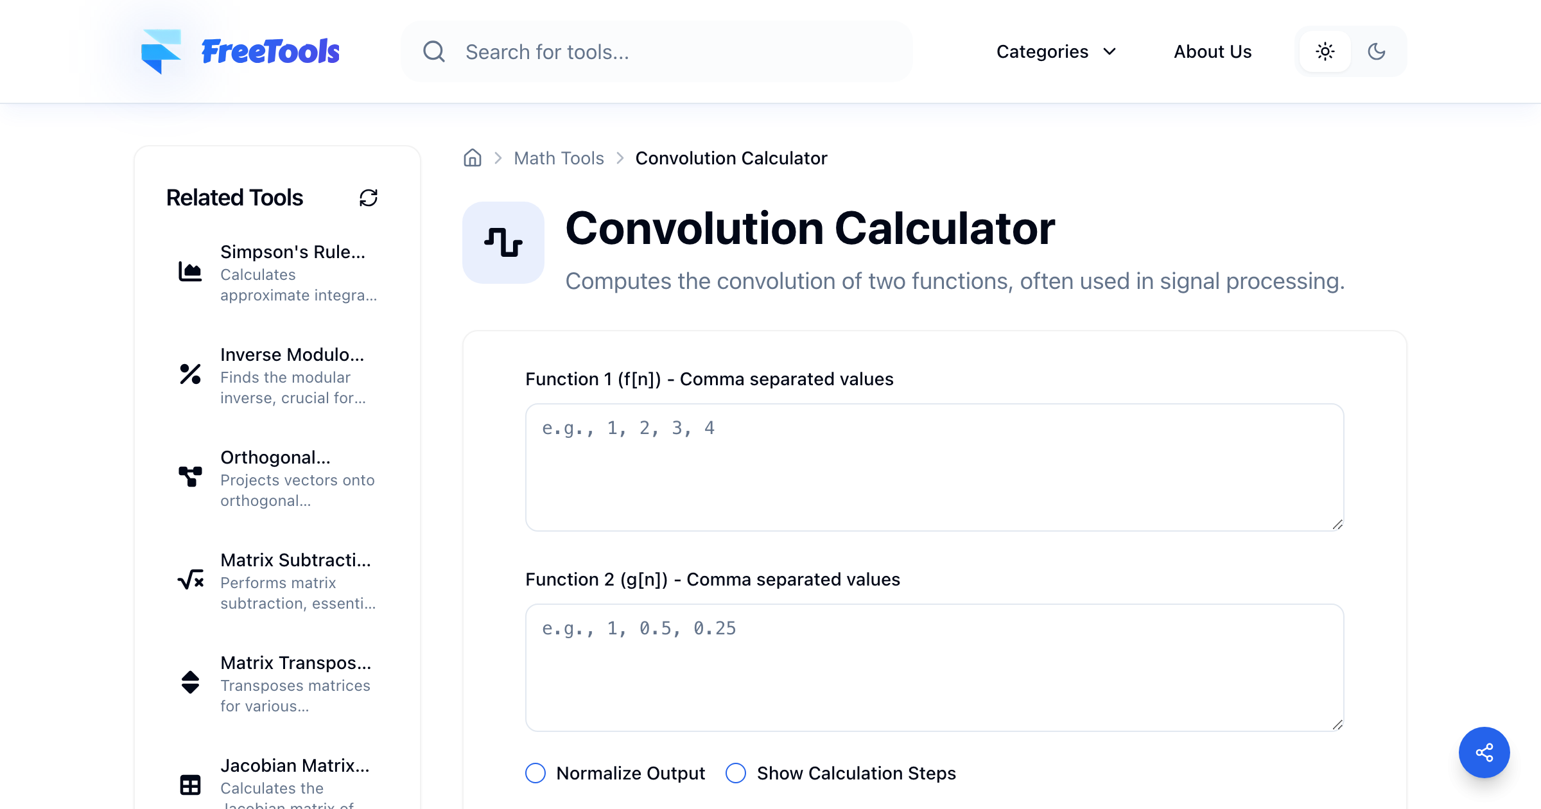Click Function 2 textarea resize handle

[x=1337, y=725]
